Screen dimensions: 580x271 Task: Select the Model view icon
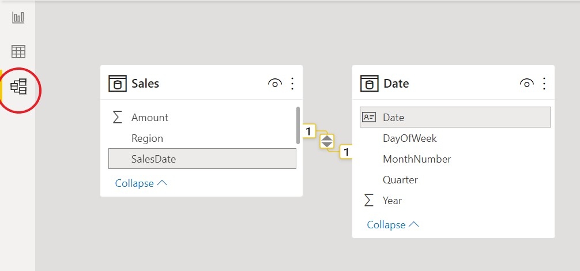point(18,87)
